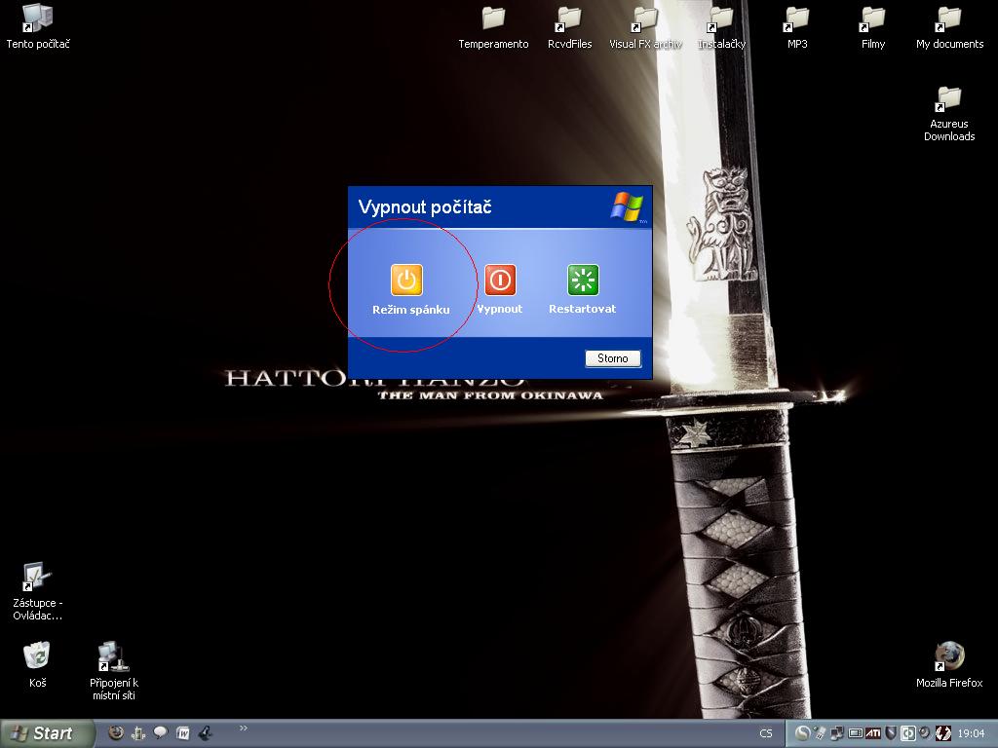The height and width of the screenshot is (748, 998).
Task: Open the Start menu
Action: tap(47, 733)
